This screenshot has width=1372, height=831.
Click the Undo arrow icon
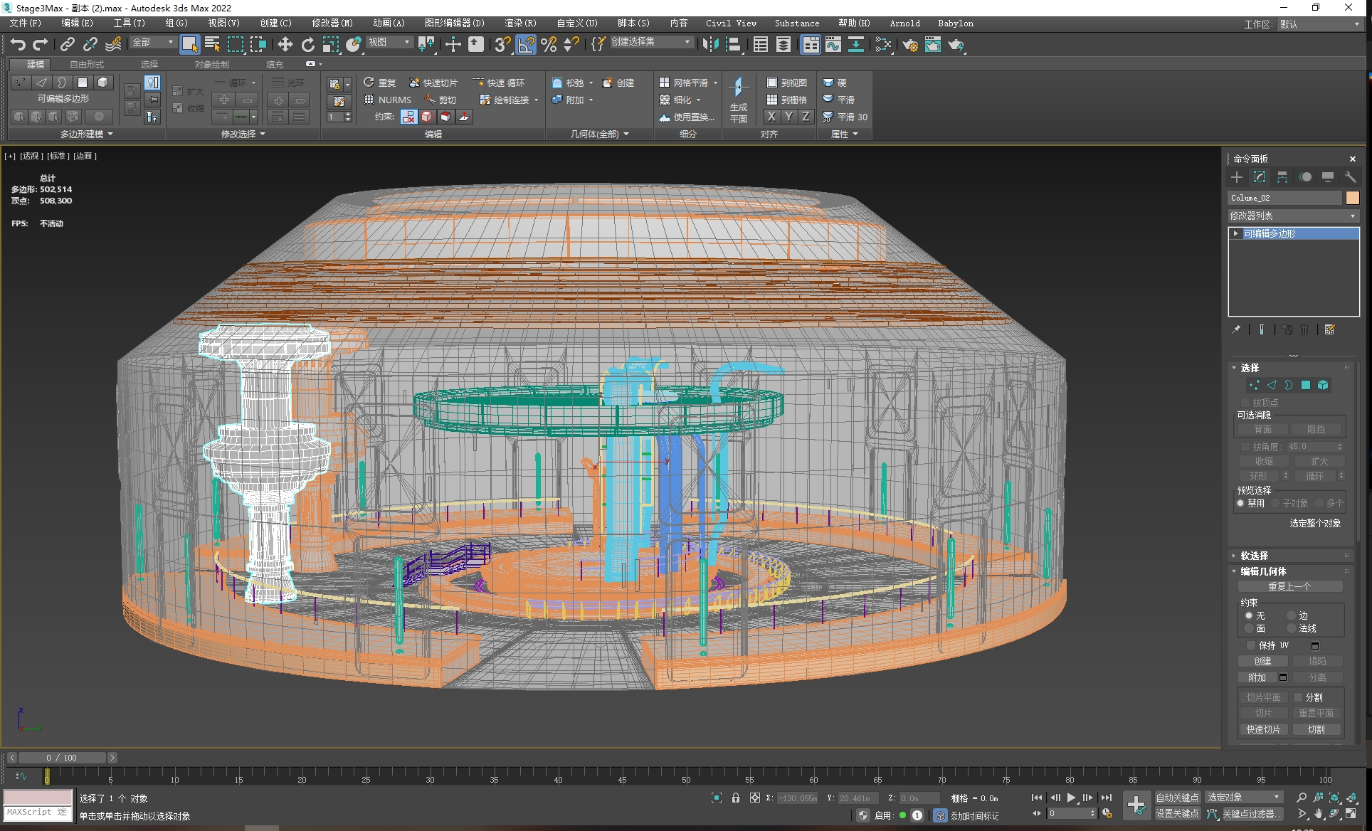point(18,45)
